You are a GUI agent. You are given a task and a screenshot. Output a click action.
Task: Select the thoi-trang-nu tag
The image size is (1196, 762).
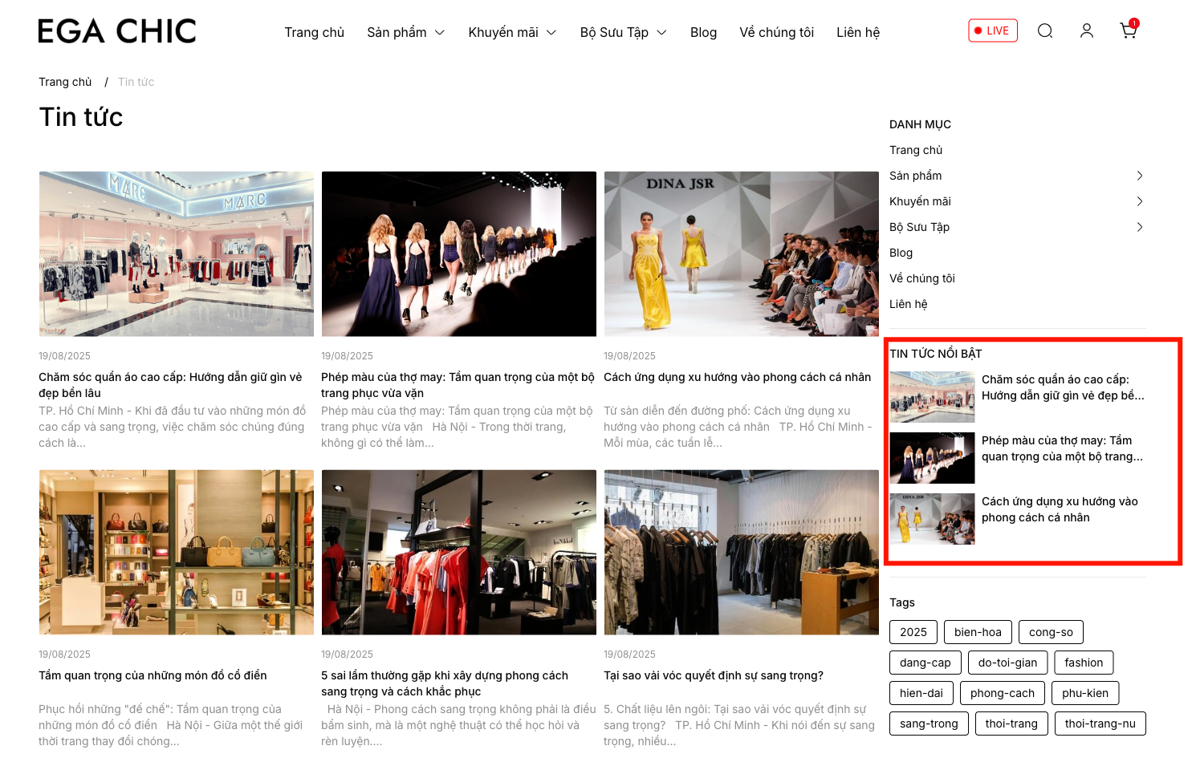coord(1100,723)
